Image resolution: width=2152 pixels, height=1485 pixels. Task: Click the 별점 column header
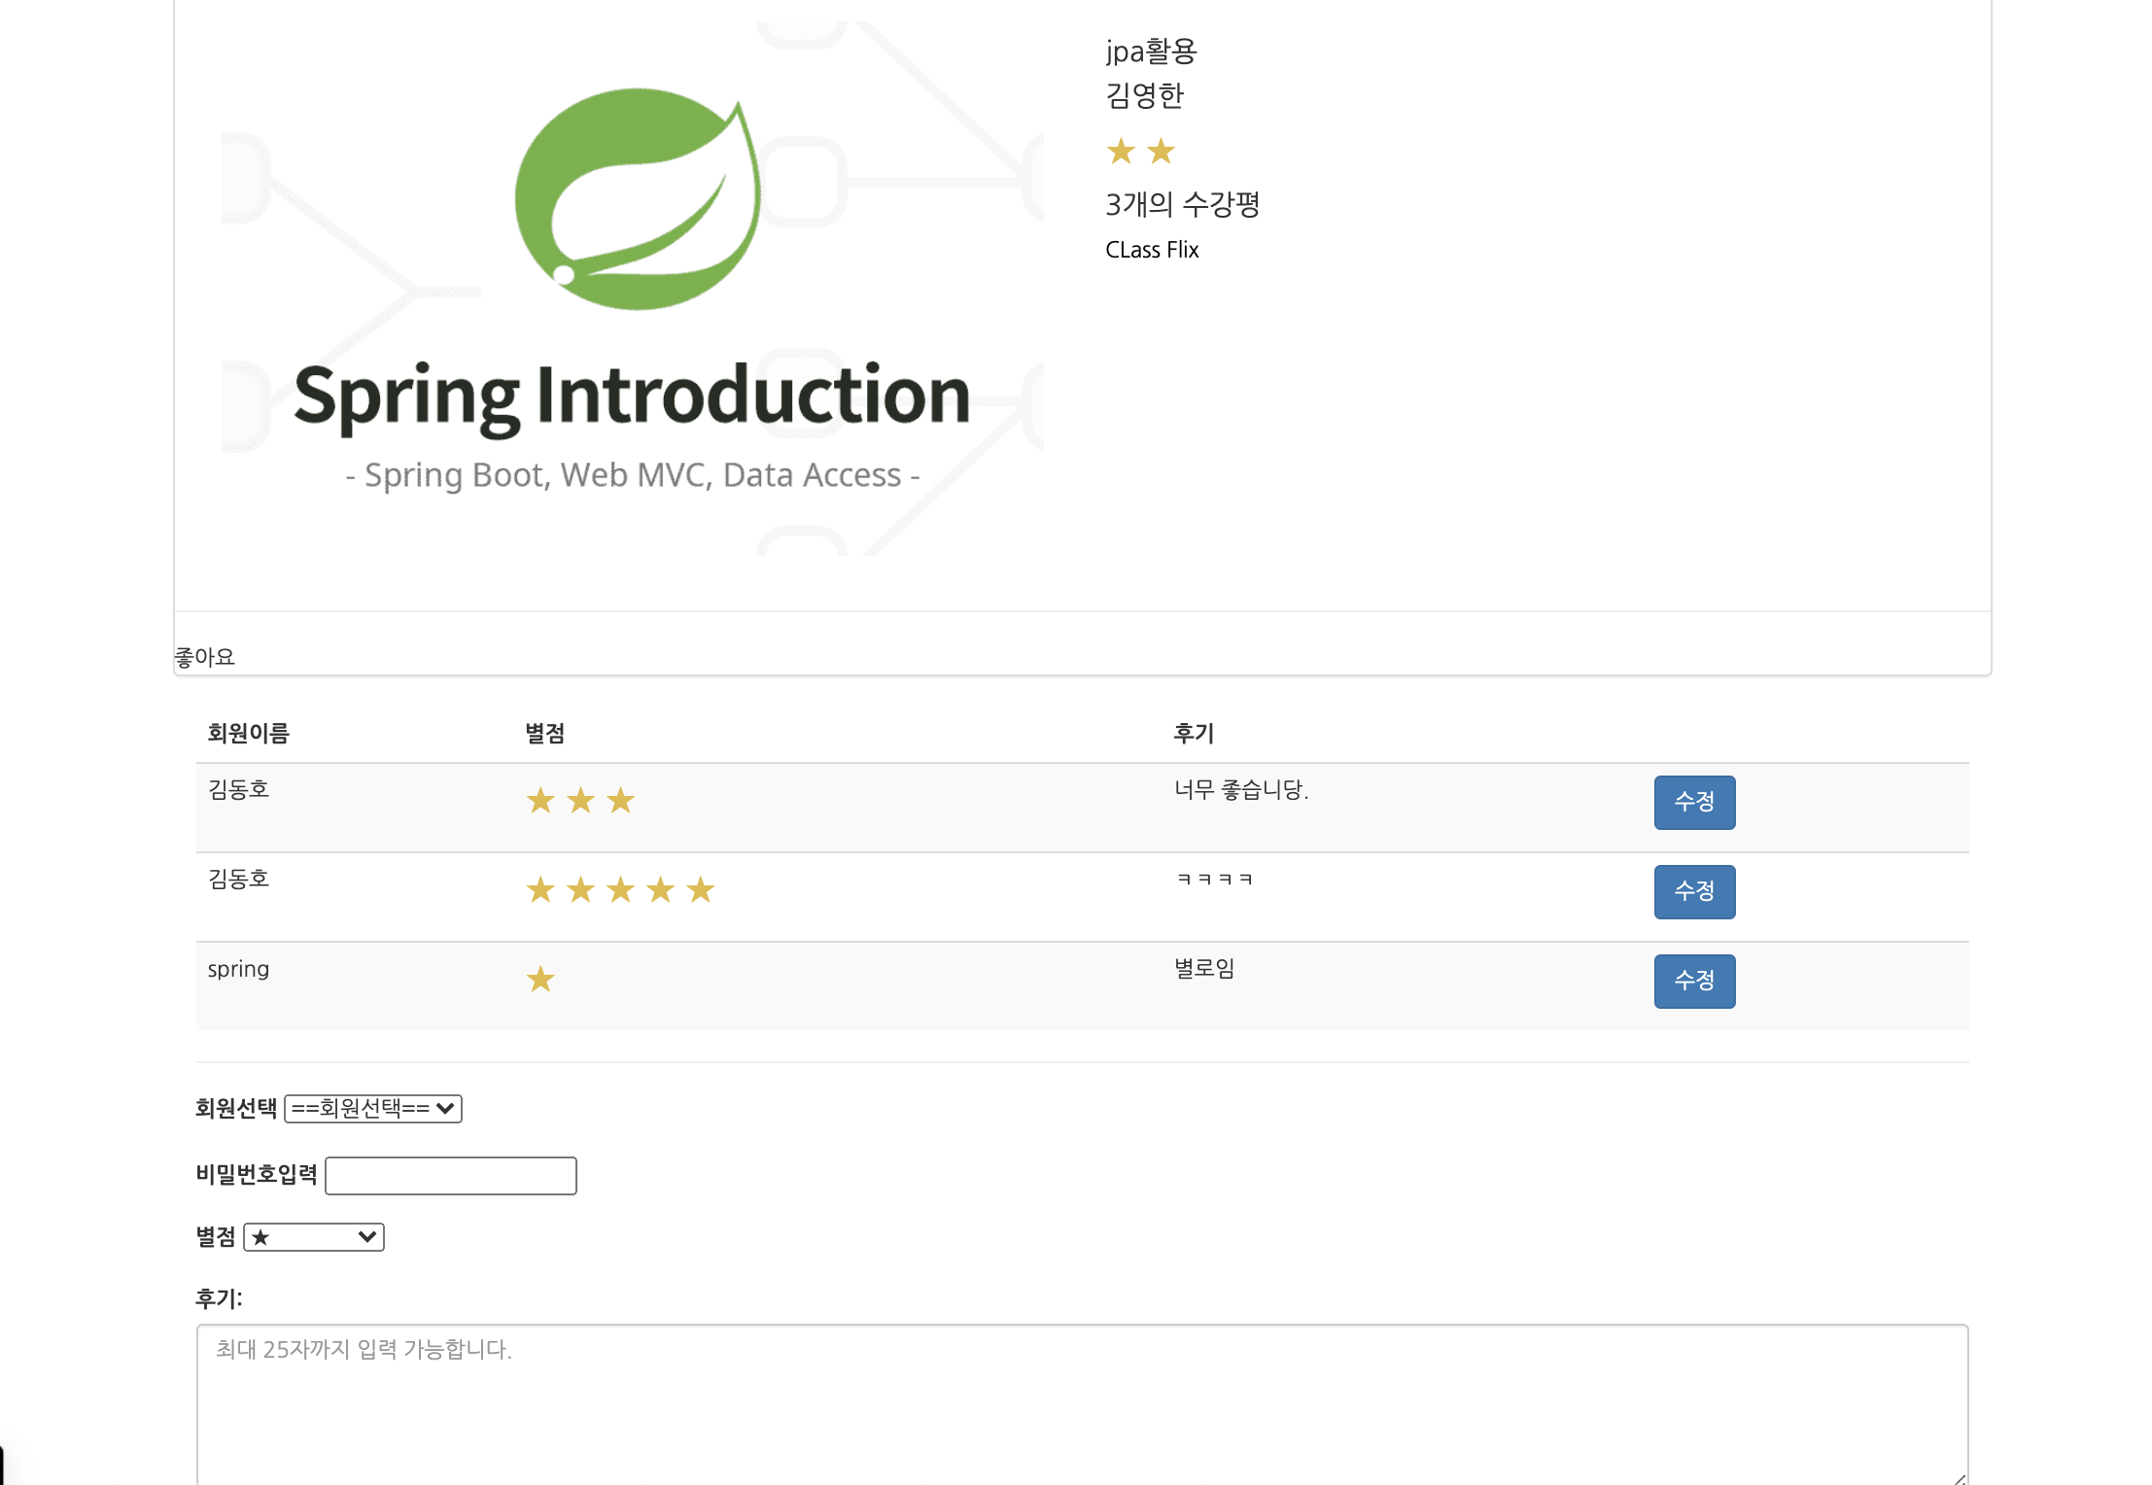(x=544, y=734)
